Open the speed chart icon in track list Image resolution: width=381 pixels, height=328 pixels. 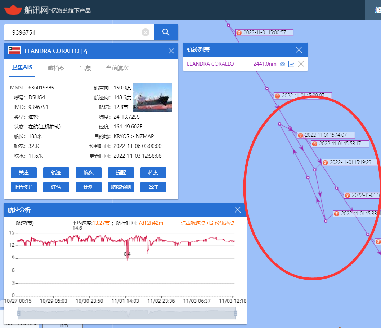291,64
